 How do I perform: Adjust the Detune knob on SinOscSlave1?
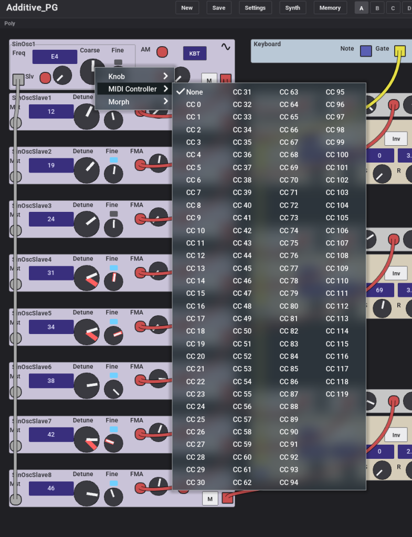pyautogui.click(x=87, y=116)
